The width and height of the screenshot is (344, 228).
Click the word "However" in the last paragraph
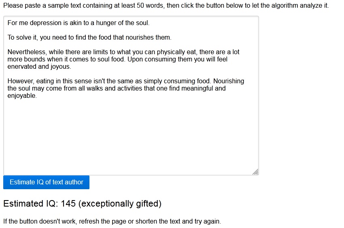[x=20, y=81]
